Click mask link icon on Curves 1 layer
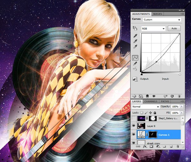Image resolution: width=191 pixels, height=162 pixels. 147,135
